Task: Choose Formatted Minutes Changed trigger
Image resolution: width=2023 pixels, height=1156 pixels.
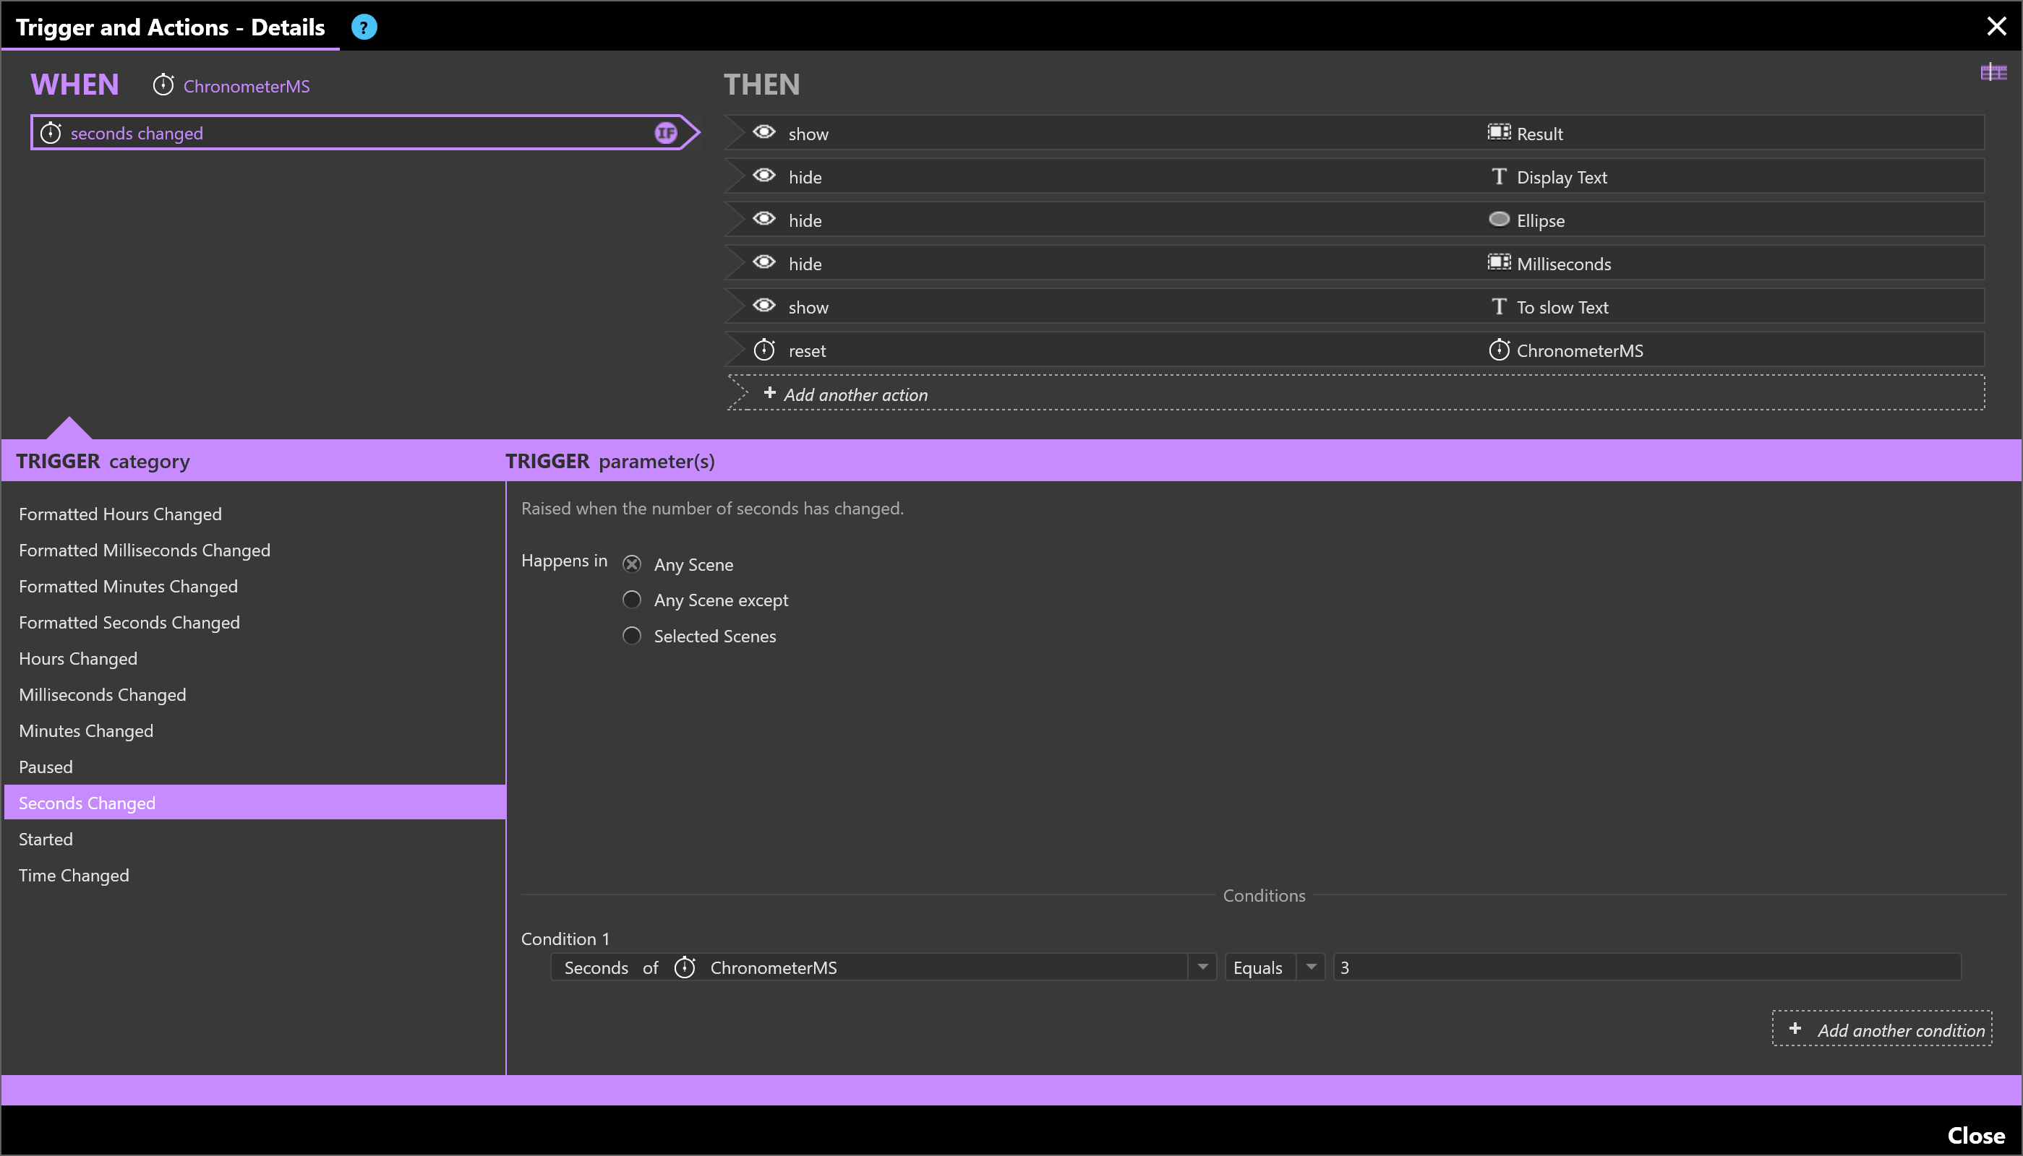Action: 128,586
